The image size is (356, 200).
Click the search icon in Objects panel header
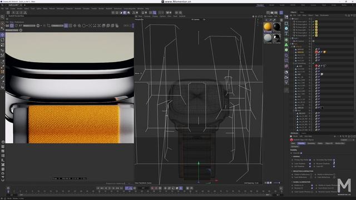[346, 16]
